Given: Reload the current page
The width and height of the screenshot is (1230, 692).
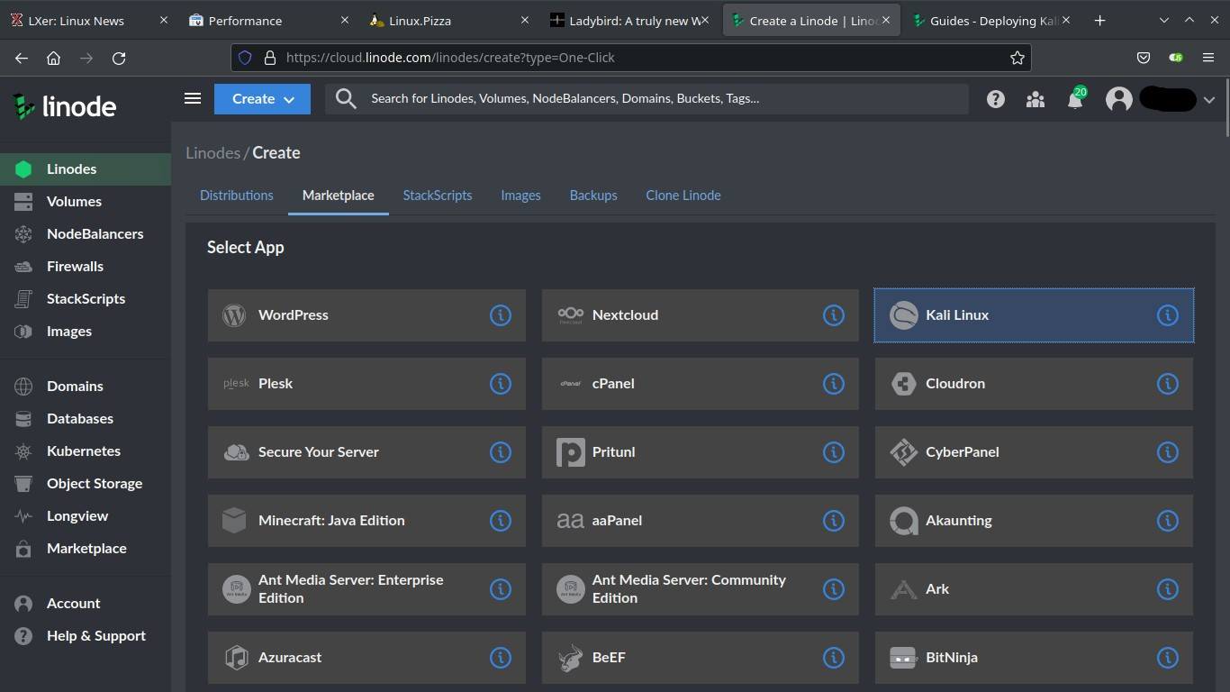Looking at the screenshot, I should (x=119, y=58).
